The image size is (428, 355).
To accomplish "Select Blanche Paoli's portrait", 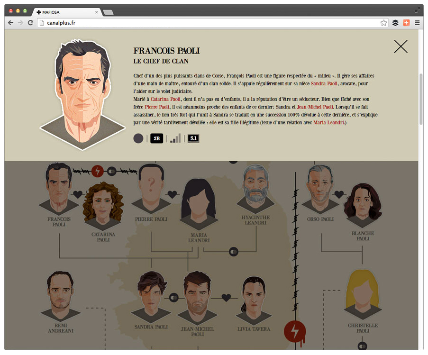I will coord(363,205).
